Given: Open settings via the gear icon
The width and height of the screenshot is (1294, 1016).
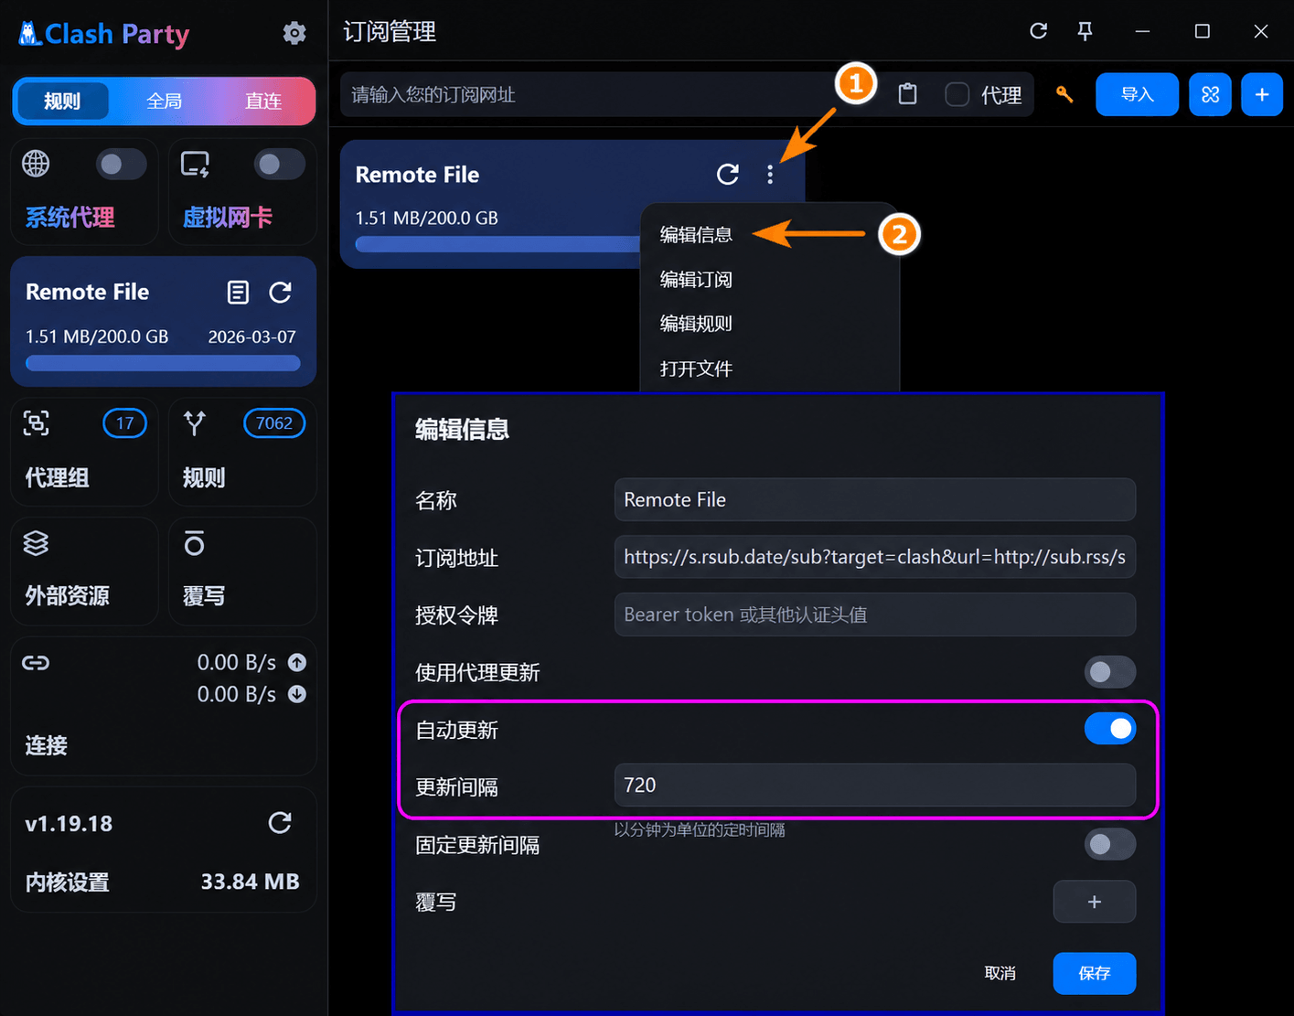Looking at the screenshot, I should [294, 34].
